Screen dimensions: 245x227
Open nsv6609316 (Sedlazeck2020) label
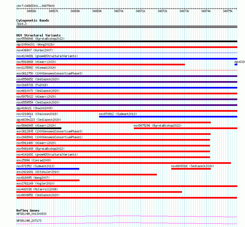click(192, 166)
